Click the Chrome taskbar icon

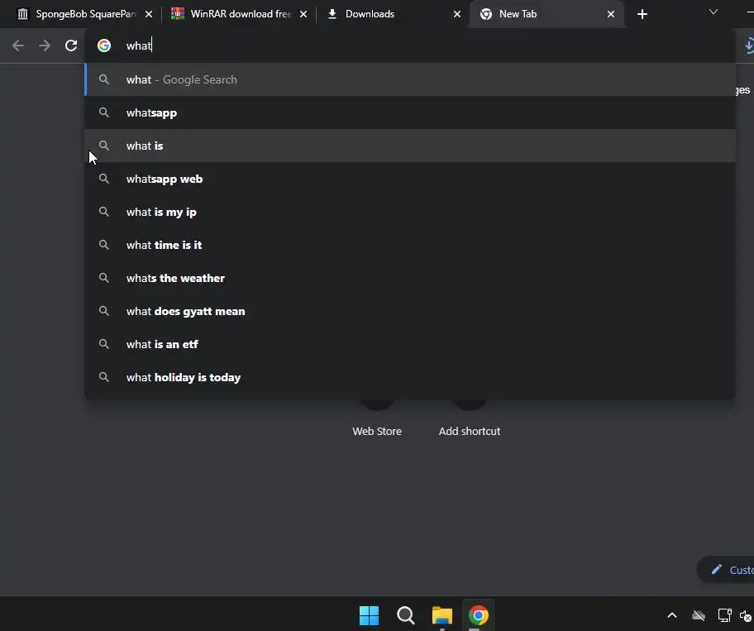point(479,615)
